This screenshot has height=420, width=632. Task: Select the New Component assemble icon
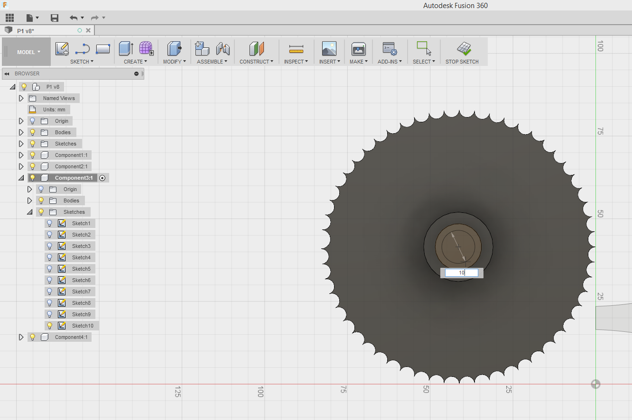point(203,48)
